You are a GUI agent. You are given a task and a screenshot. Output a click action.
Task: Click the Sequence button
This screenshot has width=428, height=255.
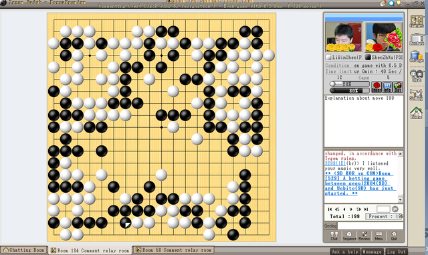coord(349,236)
